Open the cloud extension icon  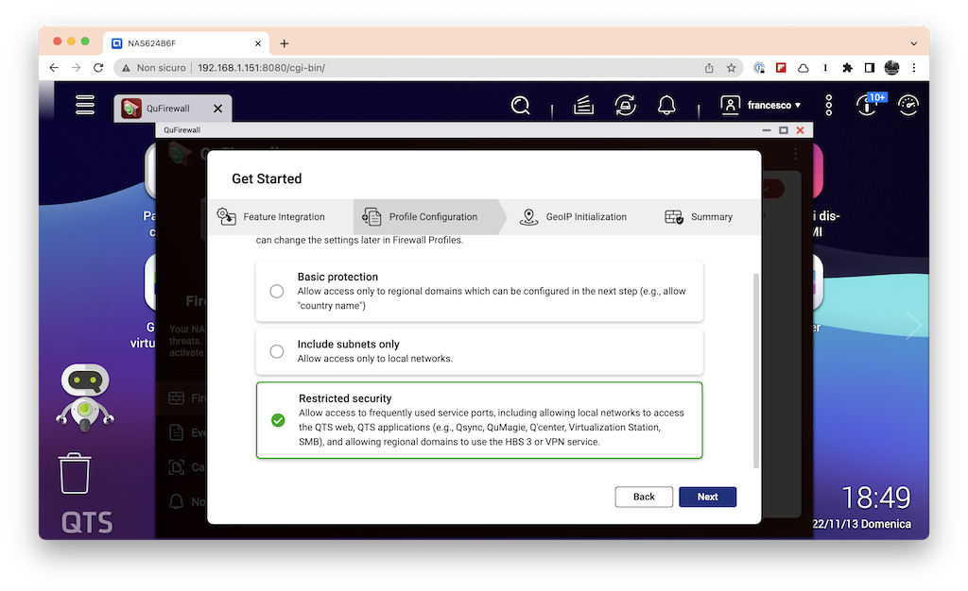(x=804, y=68)
